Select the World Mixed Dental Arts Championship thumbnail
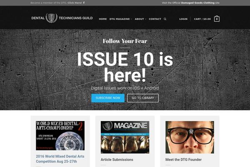The height and width of the screenshot is (167, 250). (x=60, y=136)
